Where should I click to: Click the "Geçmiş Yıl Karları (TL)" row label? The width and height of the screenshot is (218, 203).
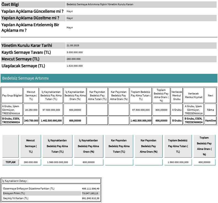point(16,198)
